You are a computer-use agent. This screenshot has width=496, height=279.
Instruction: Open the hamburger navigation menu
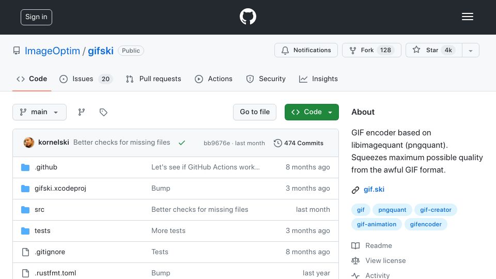click(467, 17)
